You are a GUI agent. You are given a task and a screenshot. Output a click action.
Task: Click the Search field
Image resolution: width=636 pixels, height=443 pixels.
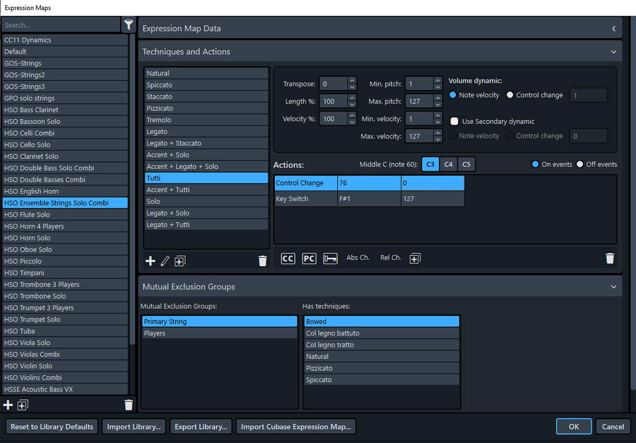61,25
